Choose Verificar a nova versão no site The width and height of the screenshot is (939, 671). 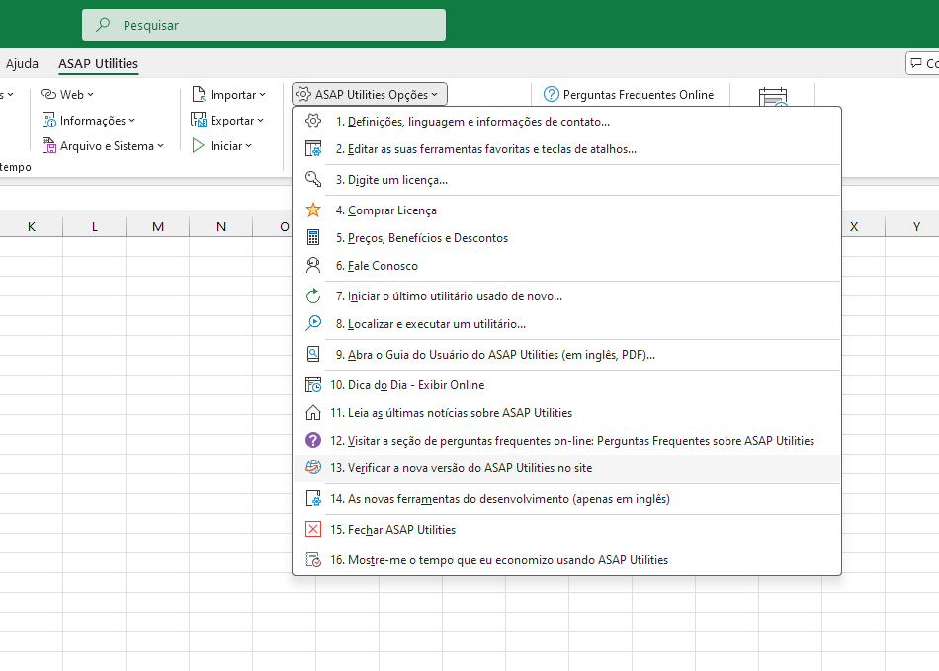(566, 468)
